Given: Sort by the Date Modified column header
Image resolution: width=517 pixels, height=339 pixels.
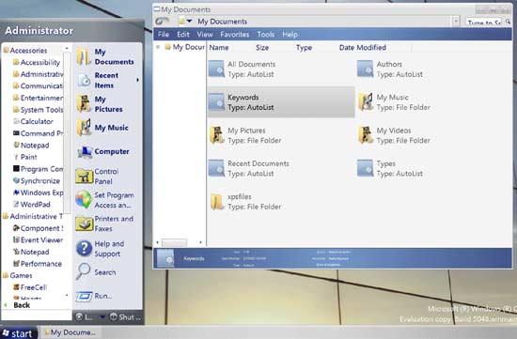Looking at the screenshot, I should point(362,48).
